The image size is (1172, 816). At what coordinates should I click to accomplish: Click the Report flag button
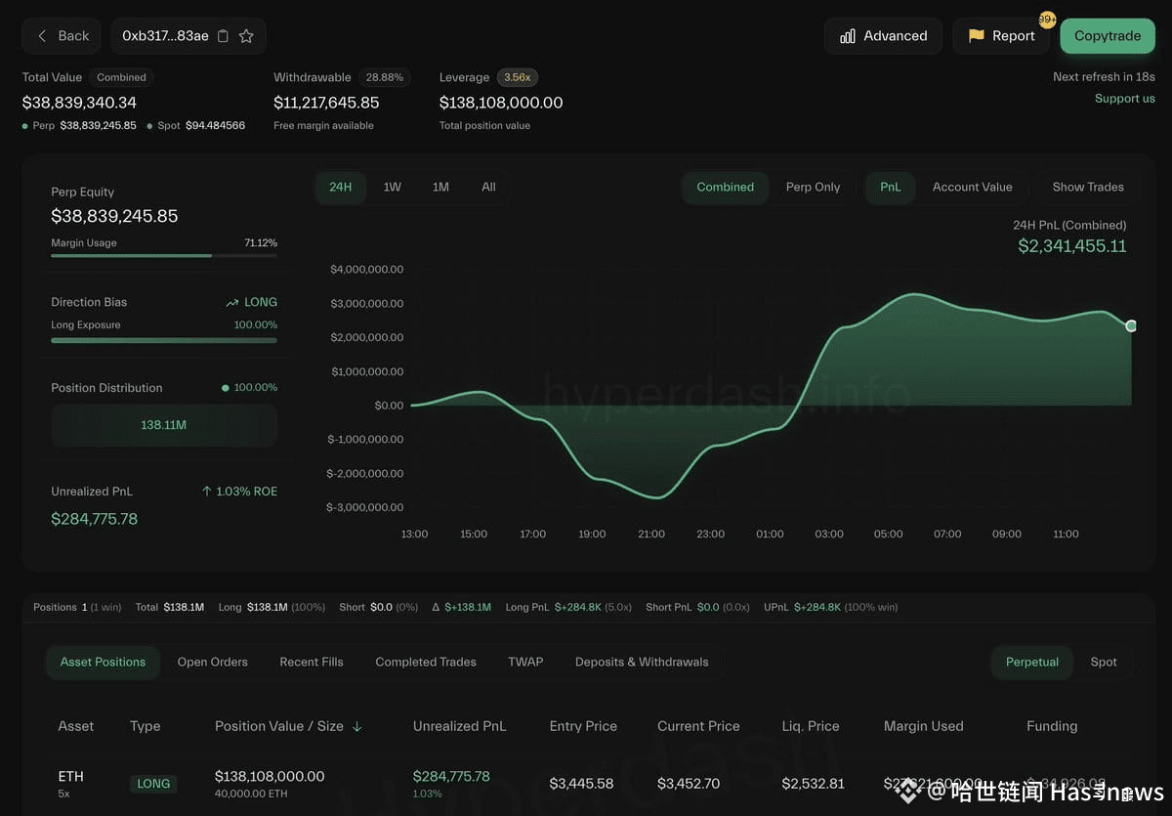1000,36
